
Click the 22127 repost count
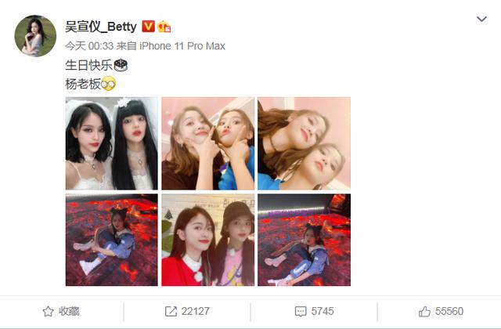196,312
